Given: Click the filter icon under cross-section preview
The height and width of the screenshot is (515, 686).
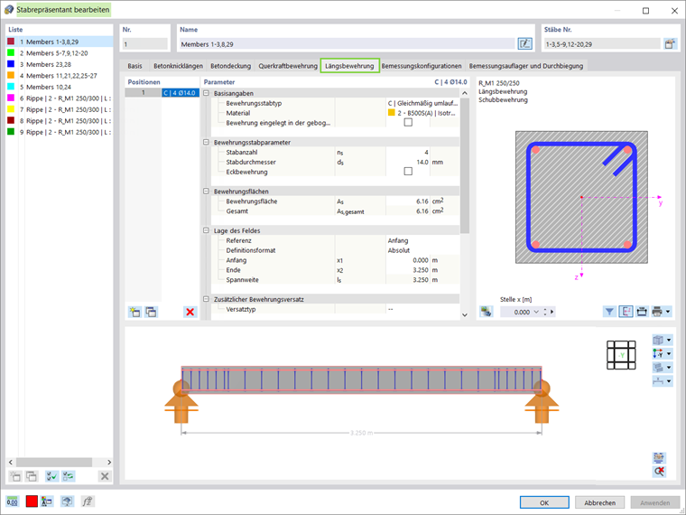Looking at the screenshot, I should [x=609, y=312].
